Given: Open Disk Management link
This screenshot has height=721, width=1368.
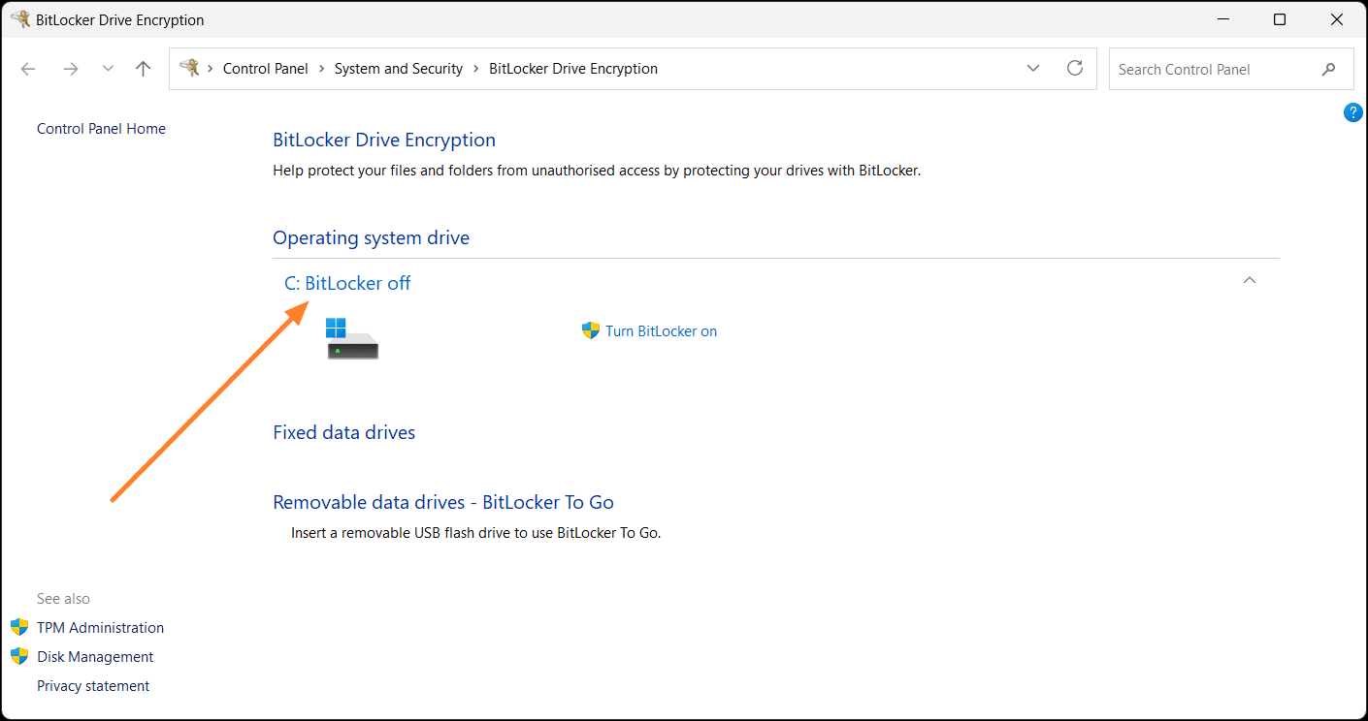Looking at the screenshot, I should (95, 657).
